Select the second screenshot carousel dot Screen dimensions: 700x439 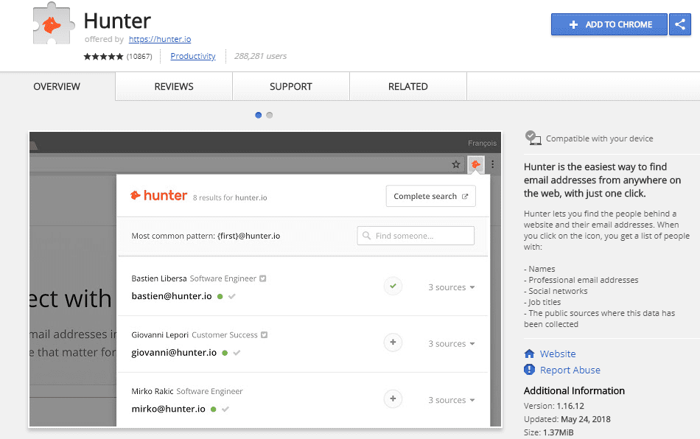(270, 115)
